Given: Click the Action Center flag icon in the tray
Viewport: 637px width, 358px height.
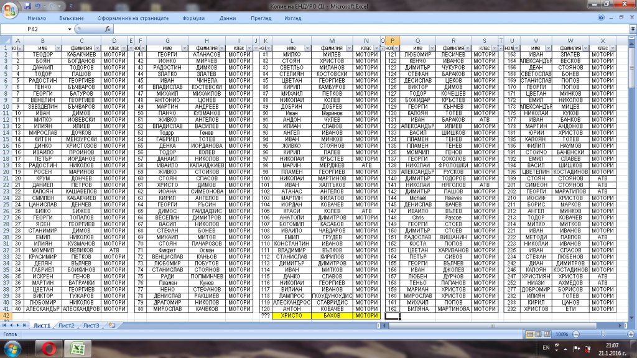Looking at the screenshot, I should tap(577, 349).
